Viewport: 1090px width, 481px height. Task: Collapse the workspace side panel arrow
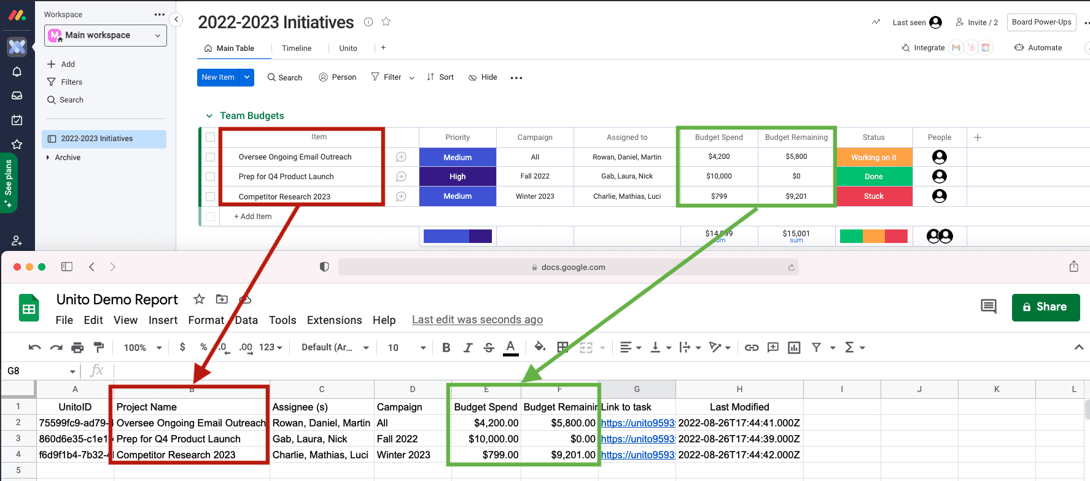click(x=176, y=20)
